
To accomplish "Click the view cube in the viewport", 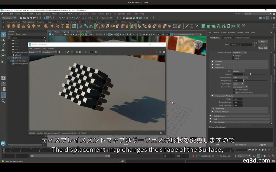I will tap(198, 45).
